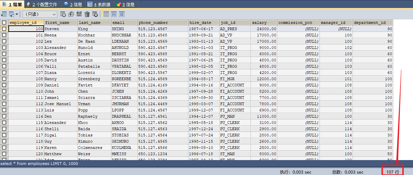Click the duplicate row icon
The height and width of the screenshot is (175, 413).
click(x=71, y=14)
